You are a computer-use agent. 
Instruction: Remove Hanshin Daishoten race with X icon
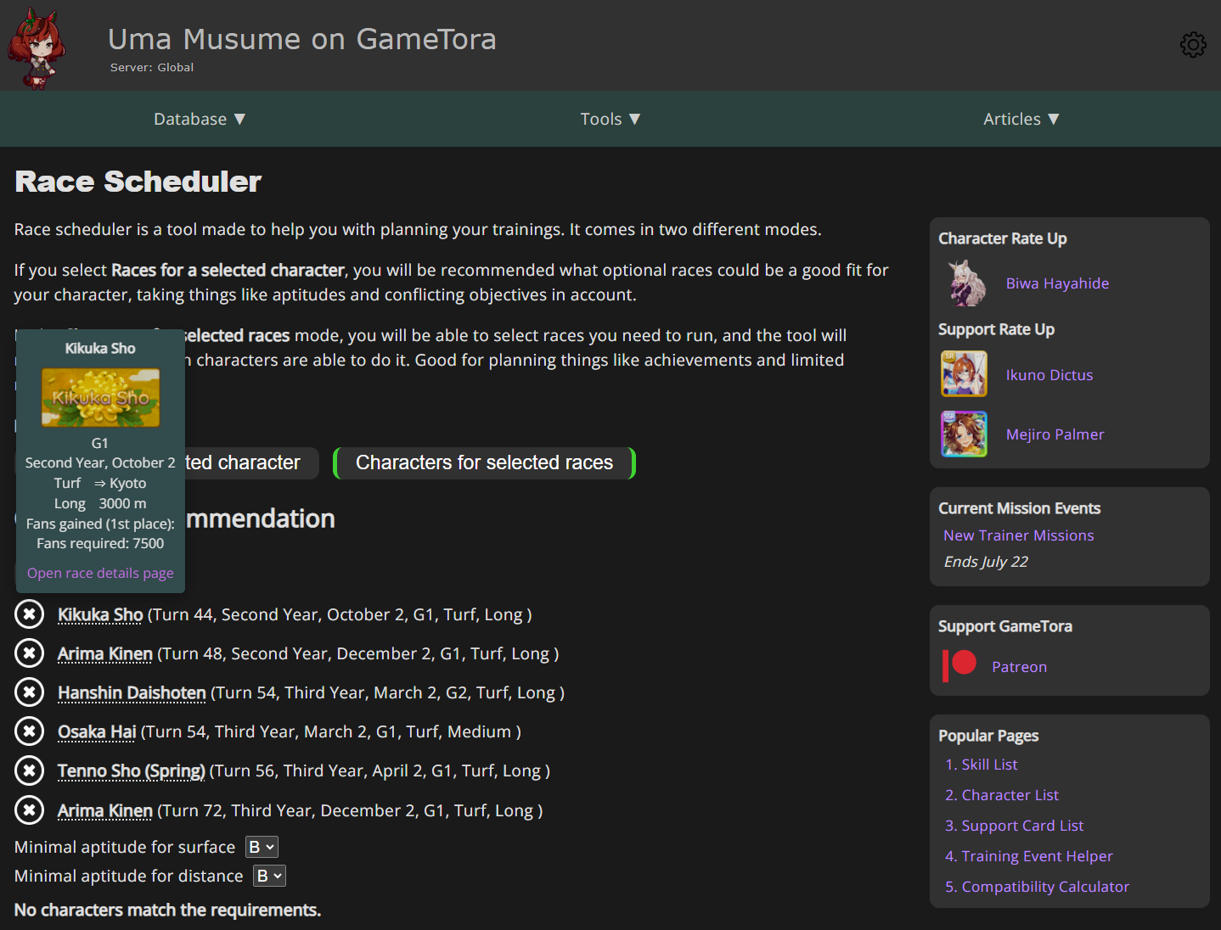[x=30, y=692]
